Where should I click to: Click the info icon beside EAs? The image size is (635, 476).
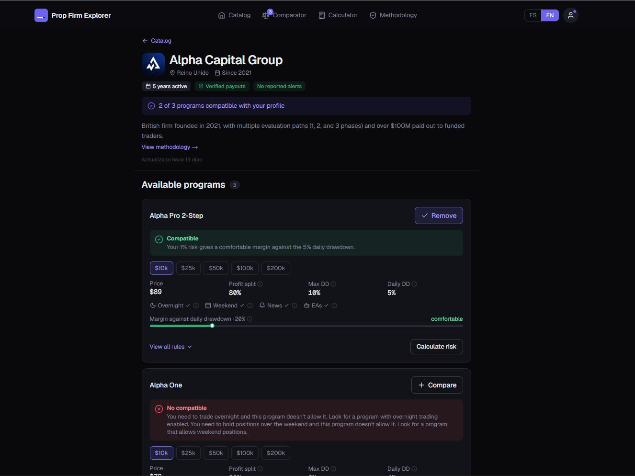334,306
